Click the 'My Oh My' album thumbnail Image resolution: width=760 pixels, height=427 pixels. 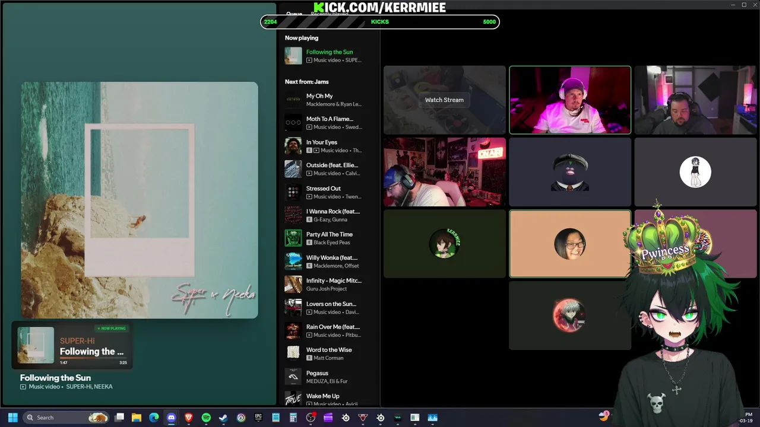click(293, 100)
